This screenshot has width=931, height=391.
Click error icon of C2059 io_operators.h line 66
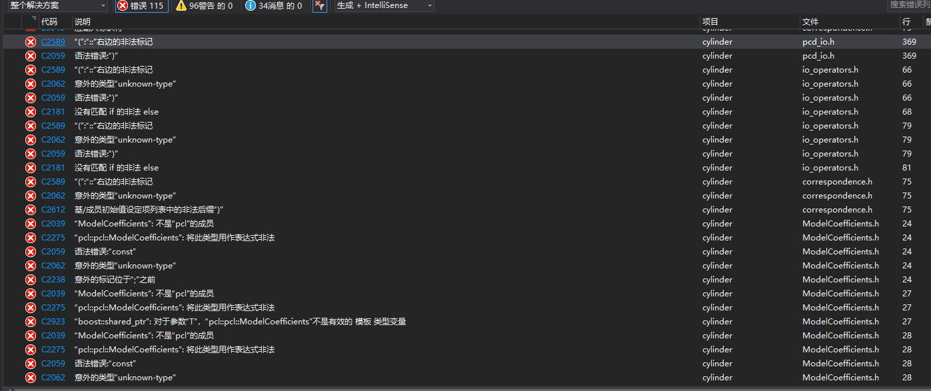point(31,98)
